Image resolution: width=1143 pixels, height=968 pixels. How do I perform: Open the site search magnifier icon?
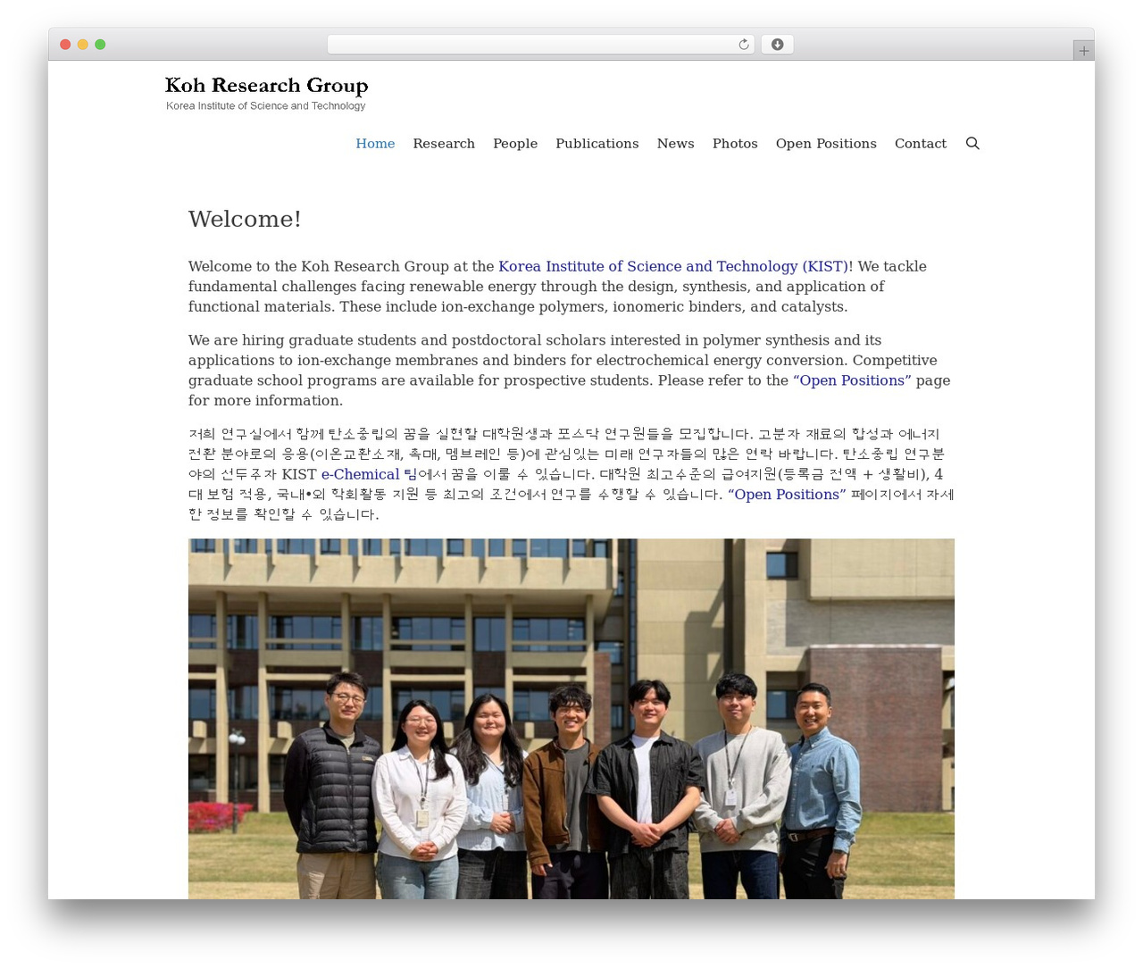tap(972, 144)
